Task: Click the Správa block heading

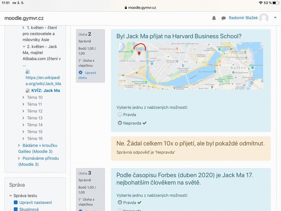Action: 17,185
